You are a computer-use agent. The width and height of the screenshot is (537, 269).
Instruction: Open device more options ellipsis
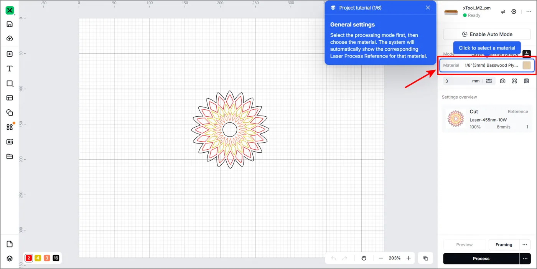pyautogui.click(x=529, y=12)
